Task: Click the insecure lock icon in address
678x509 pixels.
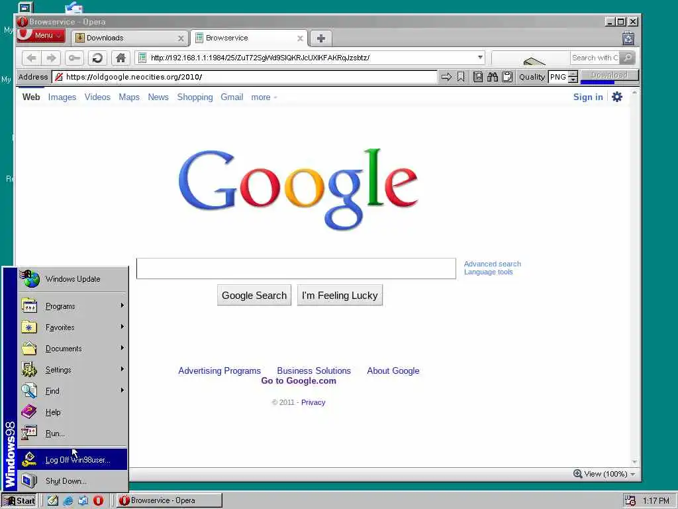Action: click(59, 77)
